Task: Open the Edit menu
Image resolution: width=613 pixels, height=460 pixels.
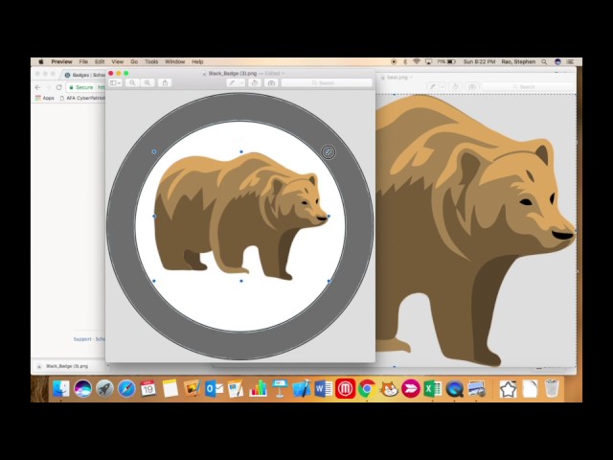Action: click(x=100, y=61)
